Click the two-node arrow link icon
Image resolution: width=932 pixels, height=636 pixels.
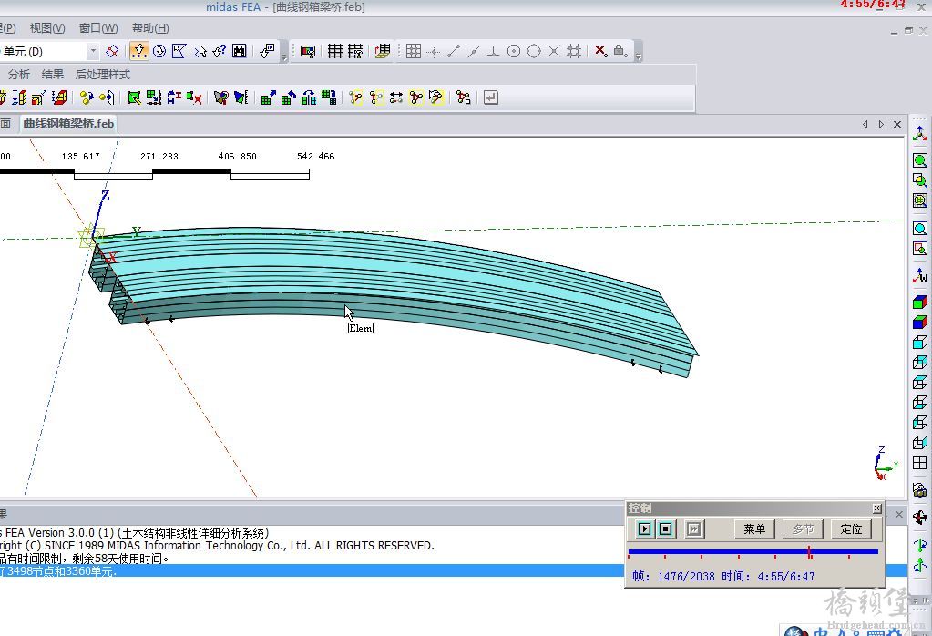396,97
